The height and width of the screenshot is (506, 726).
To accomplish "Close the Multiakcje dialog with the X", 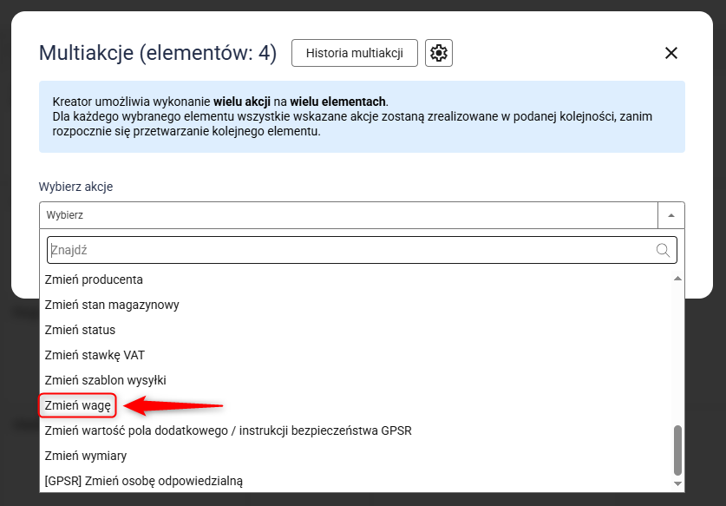I will pyautogui.click(x=670, y=53).
